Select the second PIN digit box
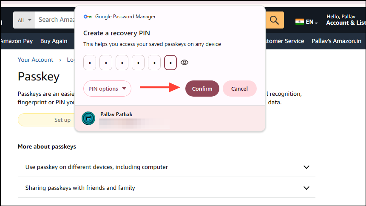This screenshot has width=366, height=206. [x=106, y=63]
